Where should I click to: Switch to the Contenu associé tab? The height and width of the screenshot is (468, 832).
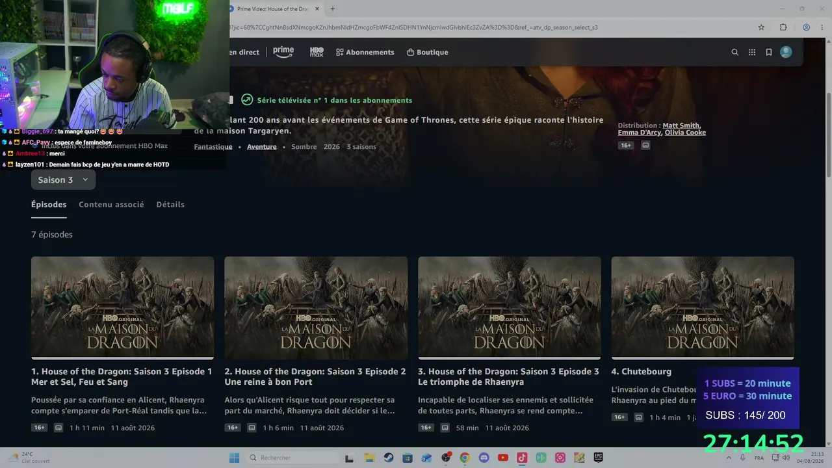point(111,204)
